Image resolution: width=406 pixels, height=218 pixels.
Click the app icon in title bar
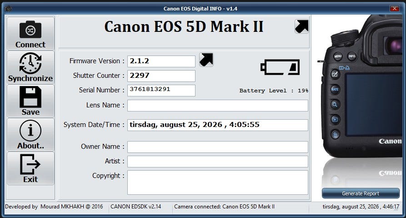(8, 9)
